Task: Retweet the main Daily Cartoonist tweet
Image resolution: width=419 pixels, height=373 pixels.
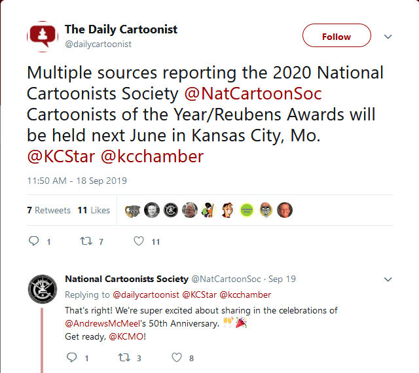Action: [x=85, y=241]
